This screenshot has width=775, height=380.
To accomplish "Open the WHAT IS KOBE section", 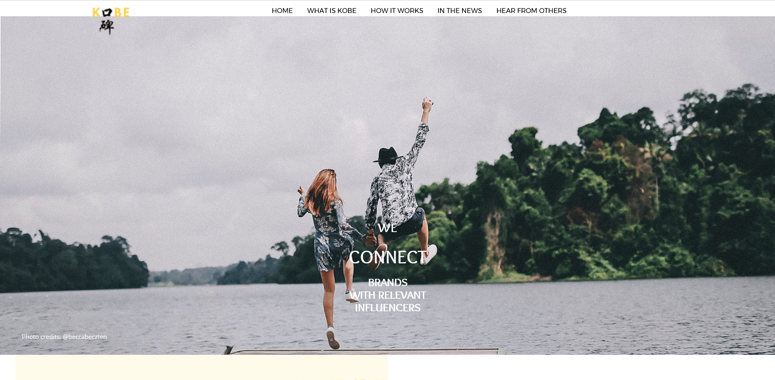I will click(332, 11).
